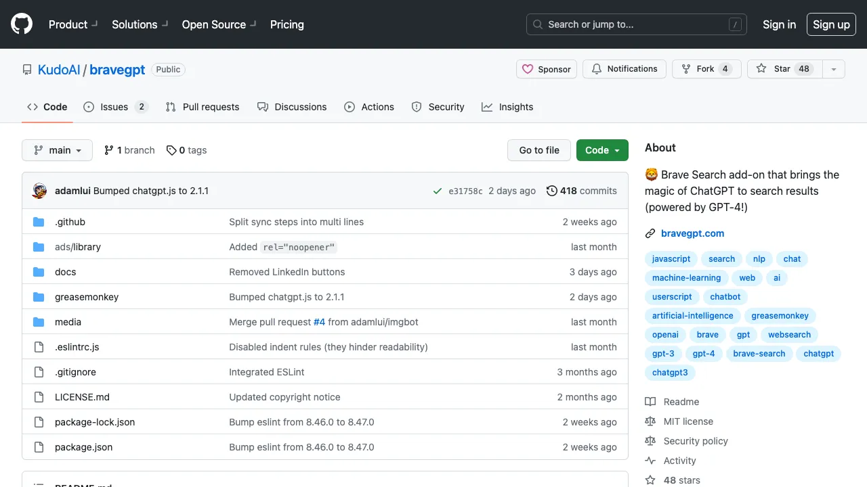Click the commits history clock icon

click(x=552, y=191)
